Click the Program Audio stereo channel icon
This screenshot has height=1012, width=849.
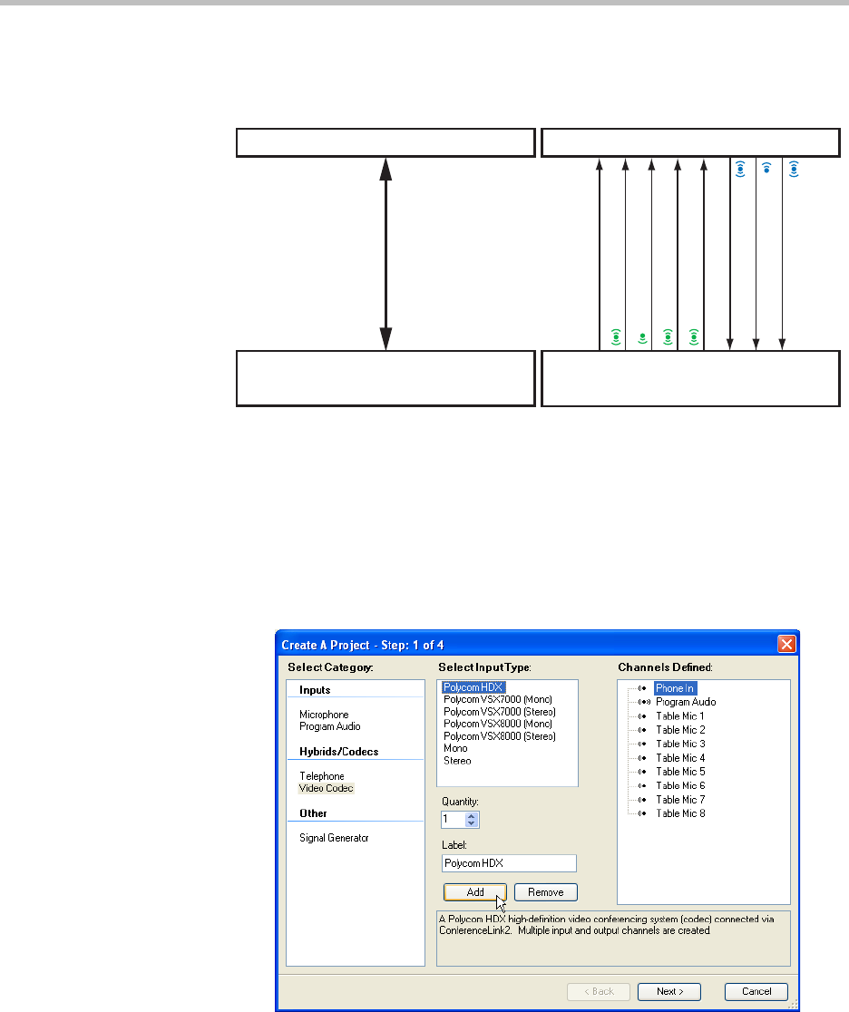(642, 702)
